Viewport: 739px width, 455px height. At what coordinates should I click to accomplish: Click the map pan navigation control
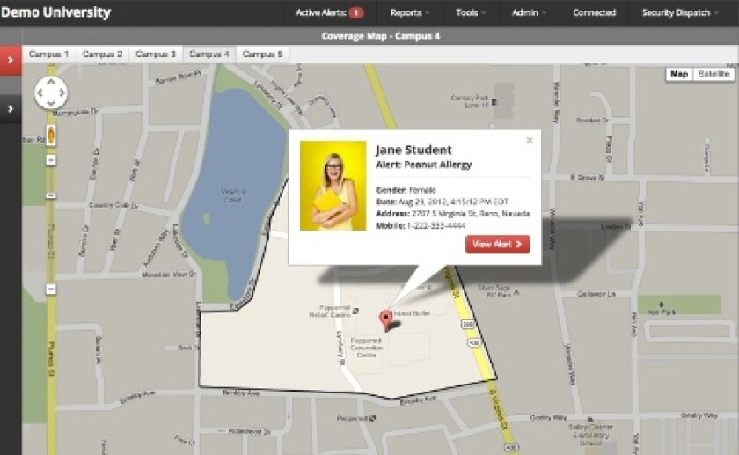click(x=50, y=92)
